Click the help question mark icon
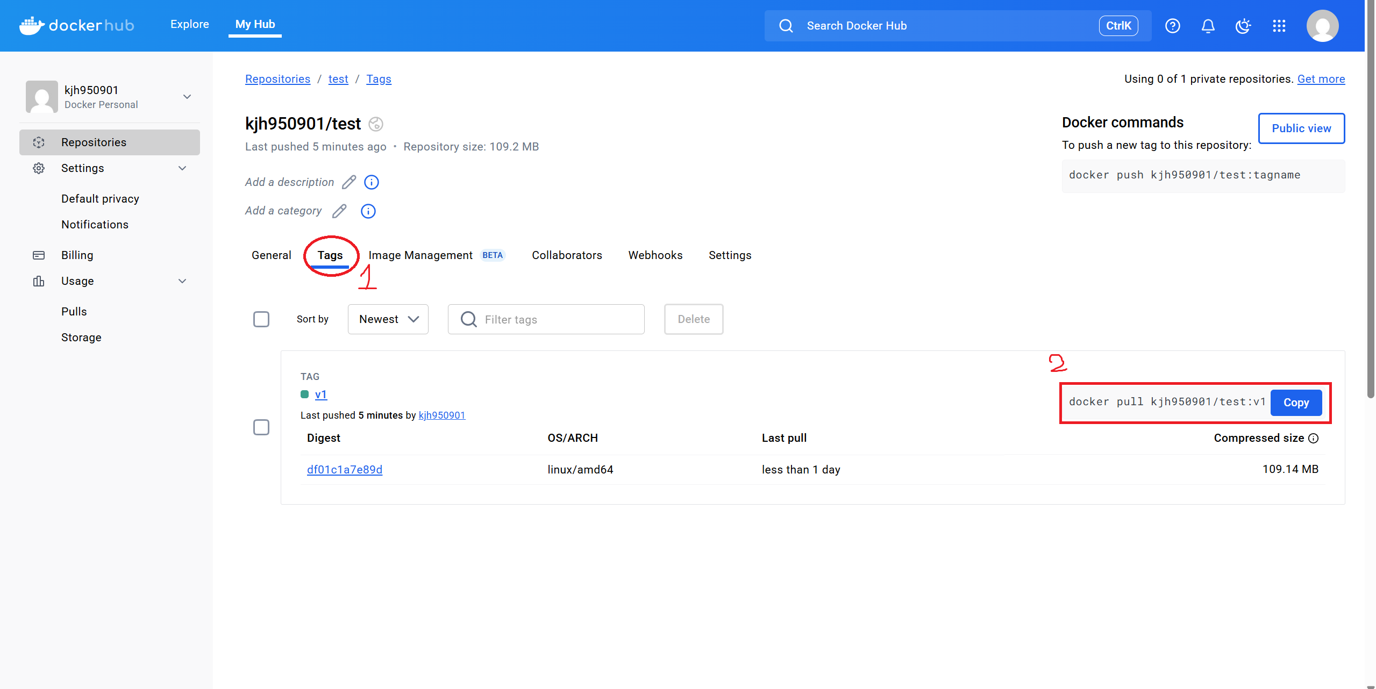Image resolution: width=1376 pixels, height=689 pixels. [1172, 26]
